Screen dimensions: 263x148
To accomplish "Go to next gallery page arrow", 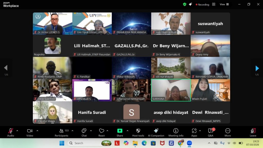I will (257, 68).
